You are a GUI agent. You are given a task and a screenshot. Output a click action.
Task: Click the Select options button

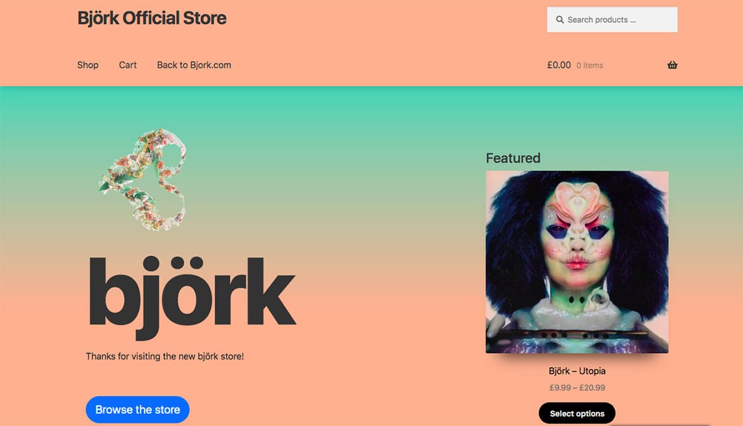pos(577,413)
